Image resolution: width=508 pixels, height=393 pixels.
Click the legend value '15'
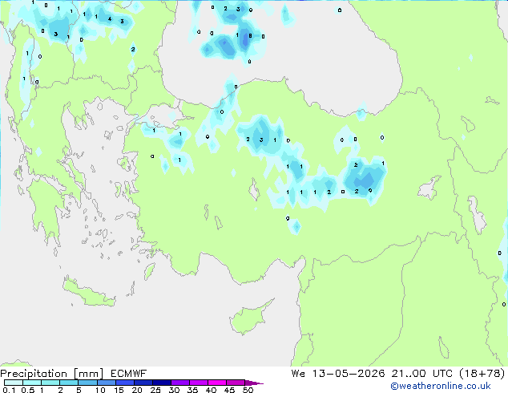pyautogui.click(x=119, y=390)
